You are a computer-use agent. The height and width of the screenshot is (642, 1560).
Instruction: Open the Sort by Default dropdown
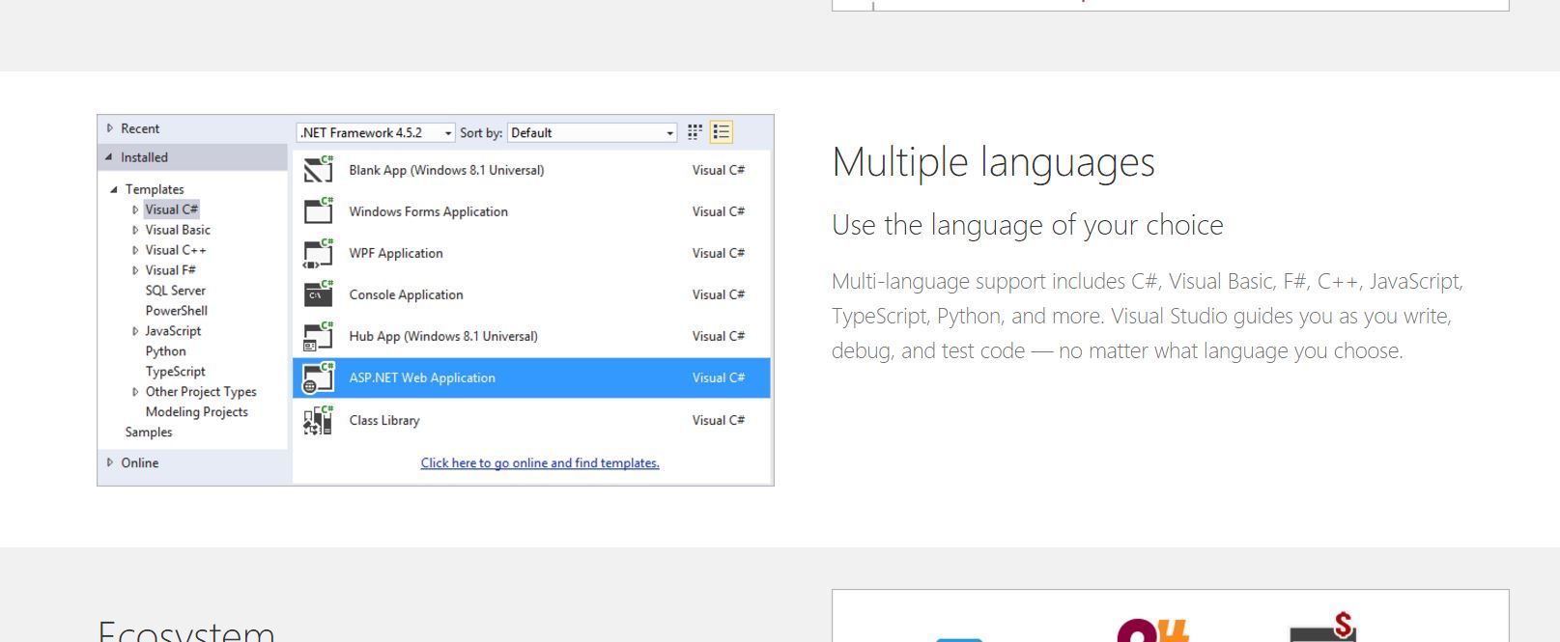592,133
